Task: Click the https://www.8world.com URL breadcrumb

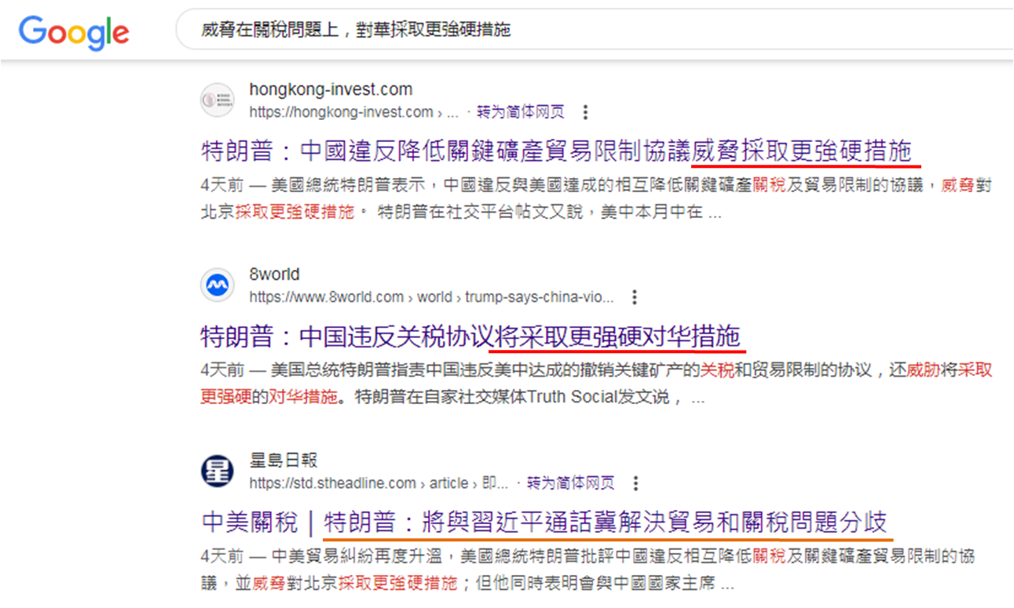Action: pyautogui.click(x=326, y=297)
